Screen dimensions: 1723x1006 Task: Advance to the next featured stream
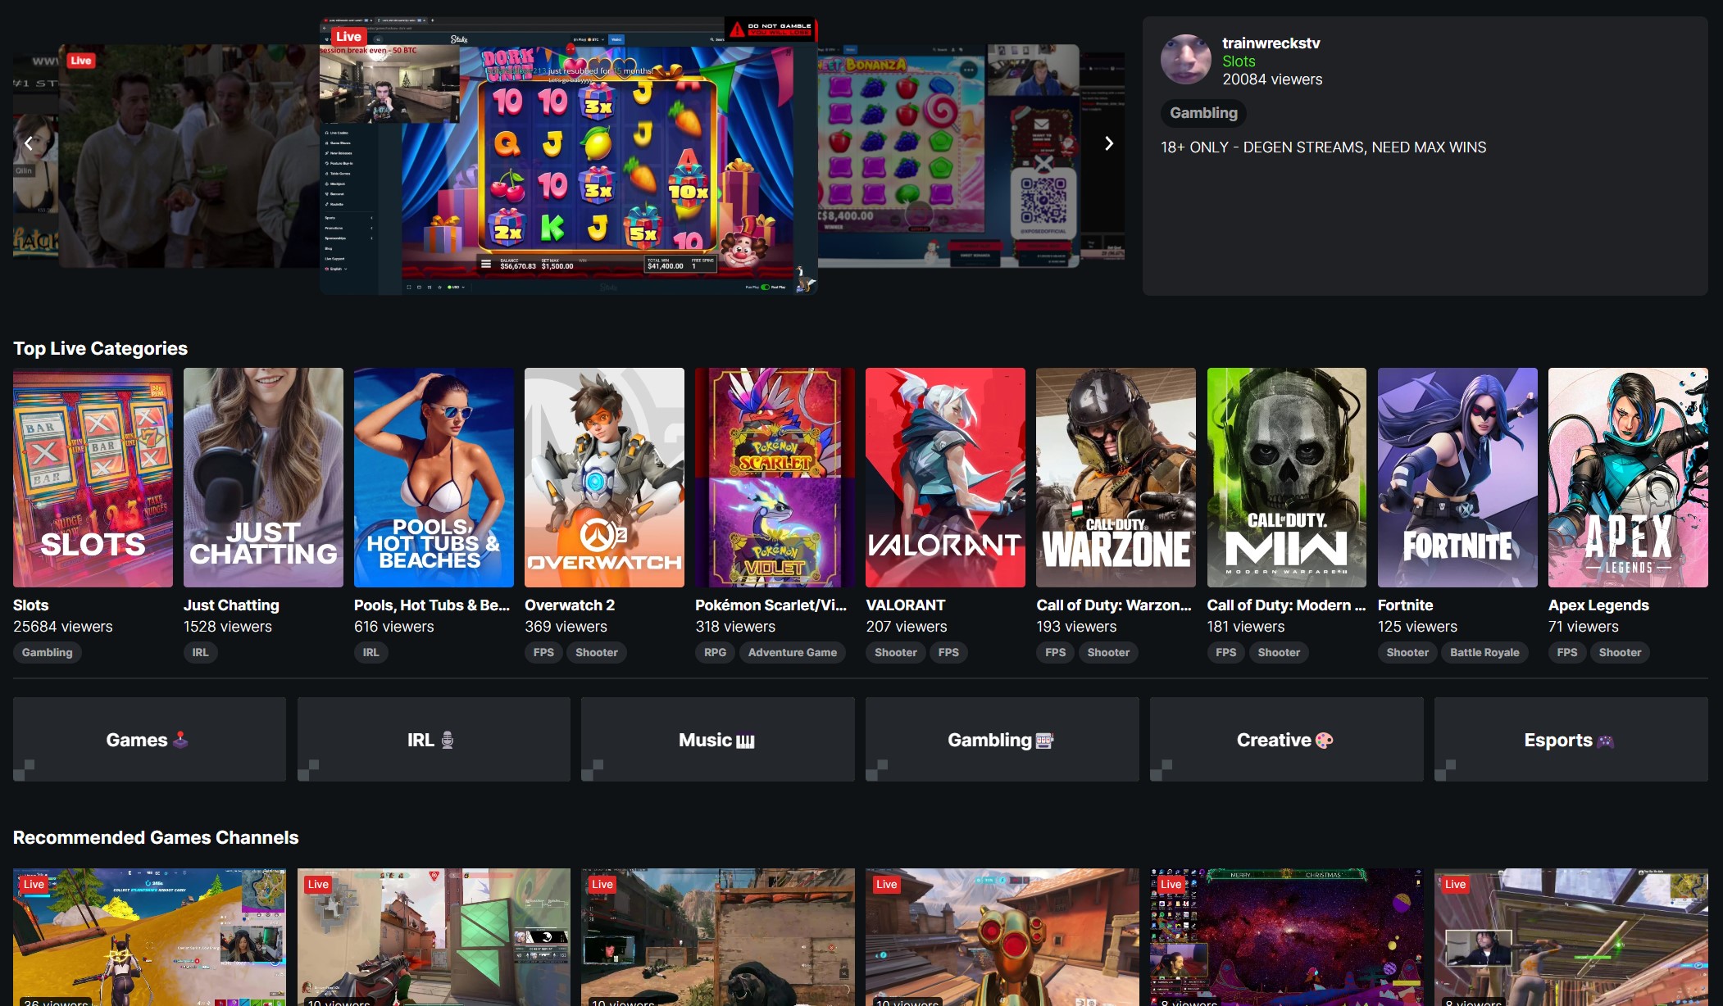click(1109, 144)
